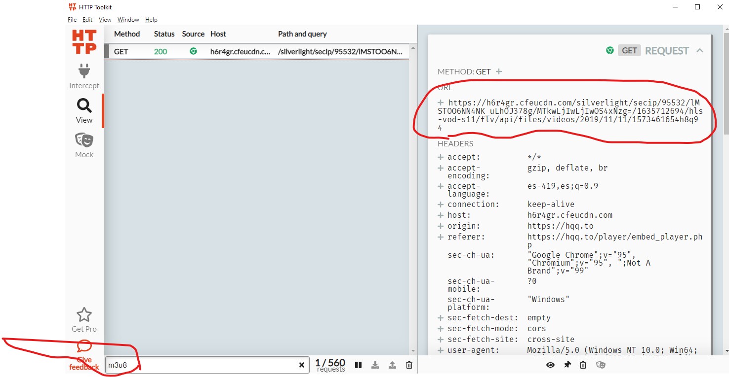Screen dimensions: 729x377
Task: Expand the URL details plus sign
Action: coord(441,103)
